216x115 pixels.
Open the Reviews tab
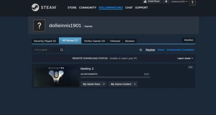pos(130,41)
